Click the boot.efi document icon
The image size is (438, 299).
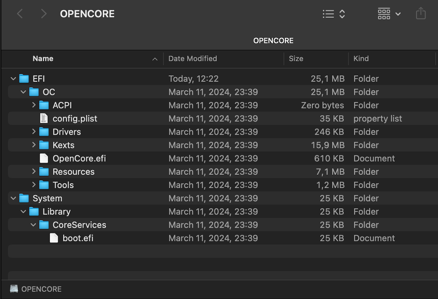click(x=54, y=238)
